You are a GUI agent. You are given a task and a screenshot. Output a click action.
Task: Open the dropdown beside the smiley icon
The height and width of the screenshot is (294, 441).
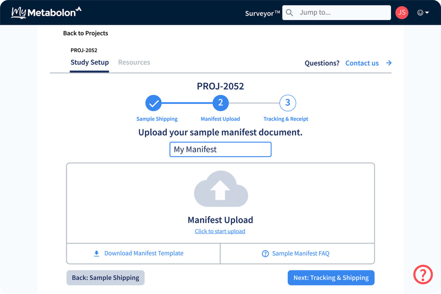point(426,12)
